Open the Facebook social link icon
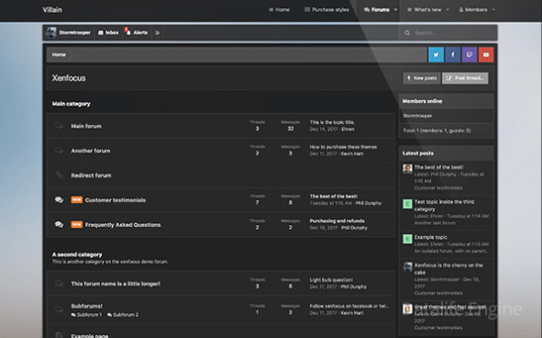 [452, 55]
